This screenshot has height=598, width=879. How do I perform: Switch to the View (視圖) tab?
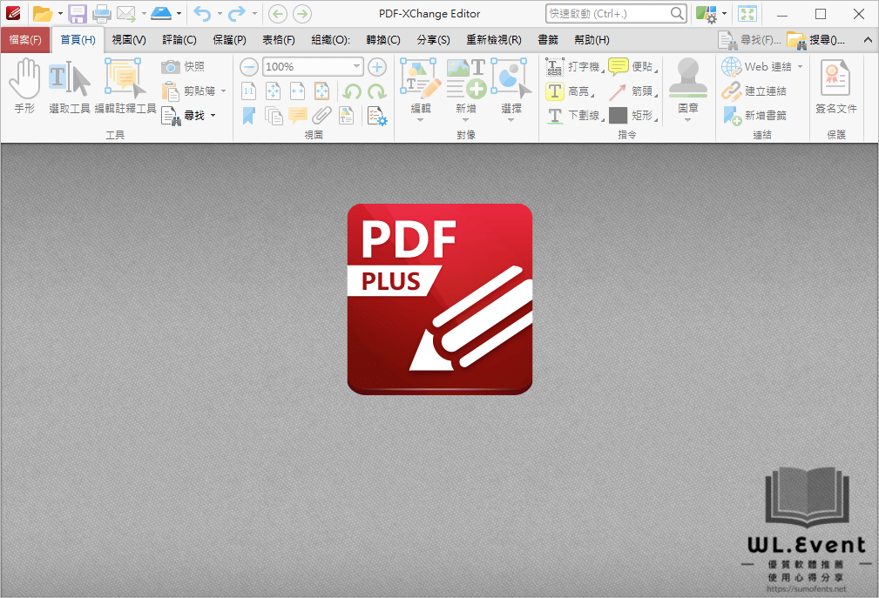(x=129, y=40)
